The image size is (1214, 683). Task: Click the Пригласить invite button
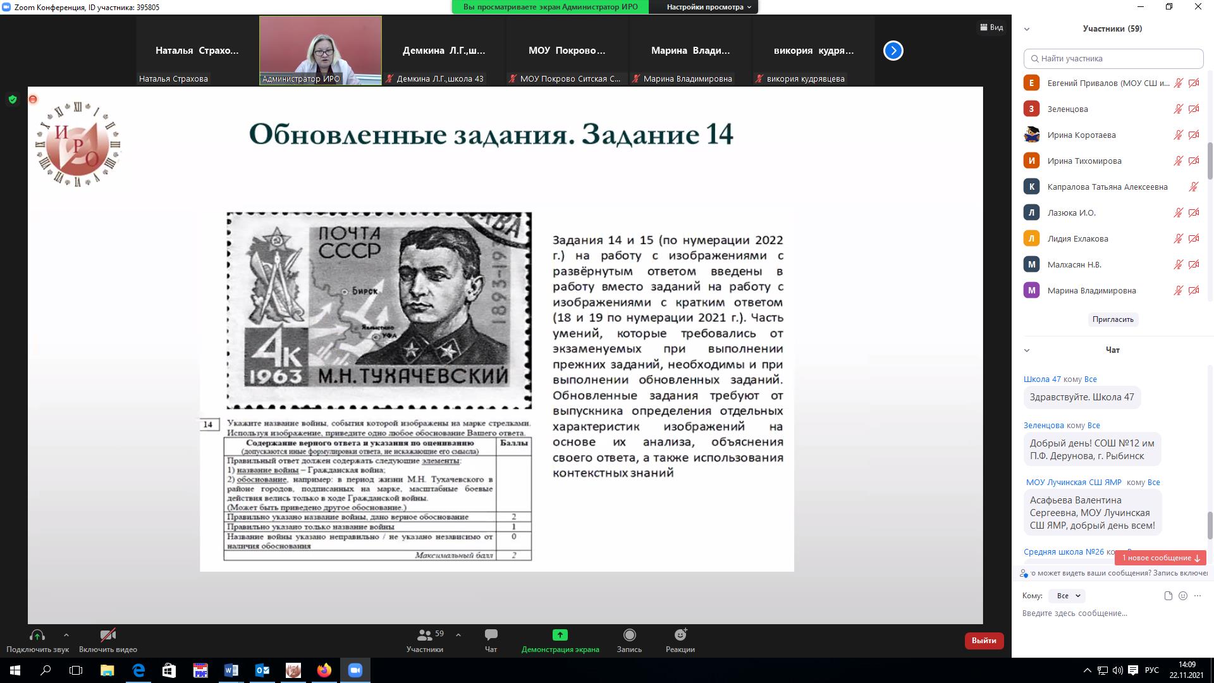pyautogui.click(x=1113, y=319)
